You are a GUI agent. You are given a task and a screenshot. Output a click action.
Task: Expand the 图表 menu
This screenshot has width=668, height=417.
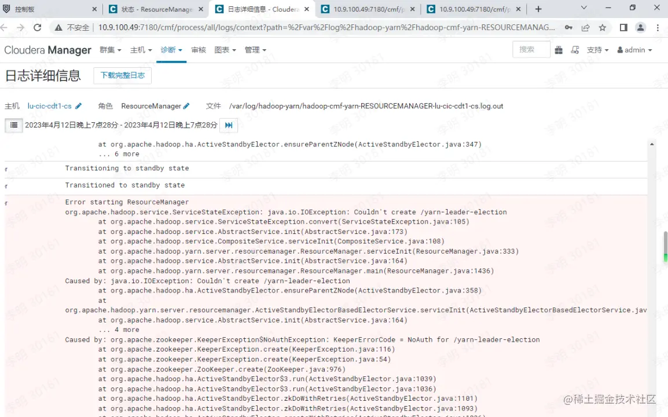coord(225,50)
